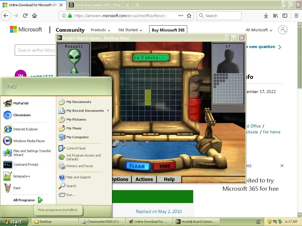Viewport: 302px width, 226px height.
Task: Click Buy Microsoft 365 button
Action: [x=168, y=30]
